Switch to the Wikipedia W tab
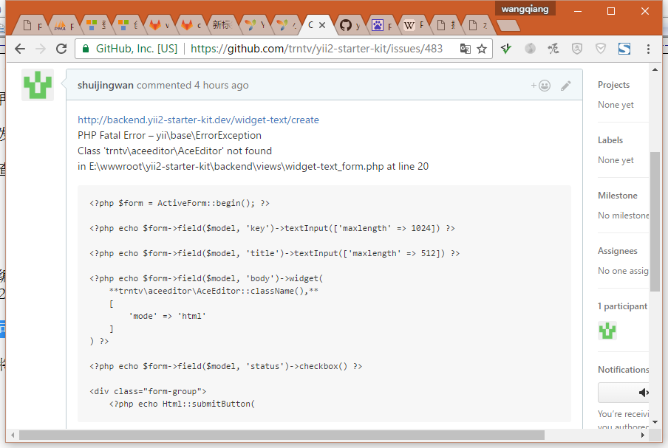The image size is (668, 448). pos(409,25)
